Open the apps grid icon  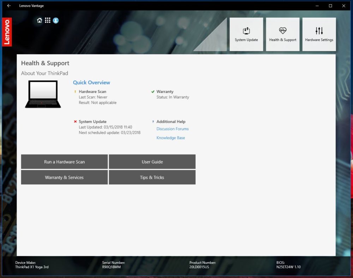coord(48,20)
